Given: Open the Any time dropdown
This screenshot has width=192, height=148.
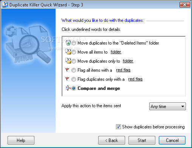Looking at the screenshot, I should tap(167, 106).
